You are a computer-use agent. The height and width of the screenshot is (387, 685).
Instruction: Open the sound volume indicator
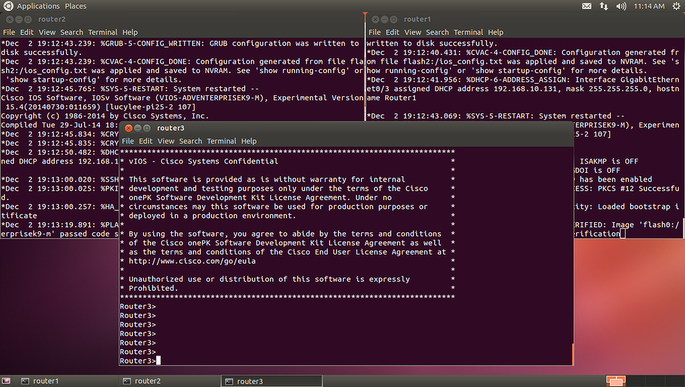pyautogui.click(x=621, y=6)
